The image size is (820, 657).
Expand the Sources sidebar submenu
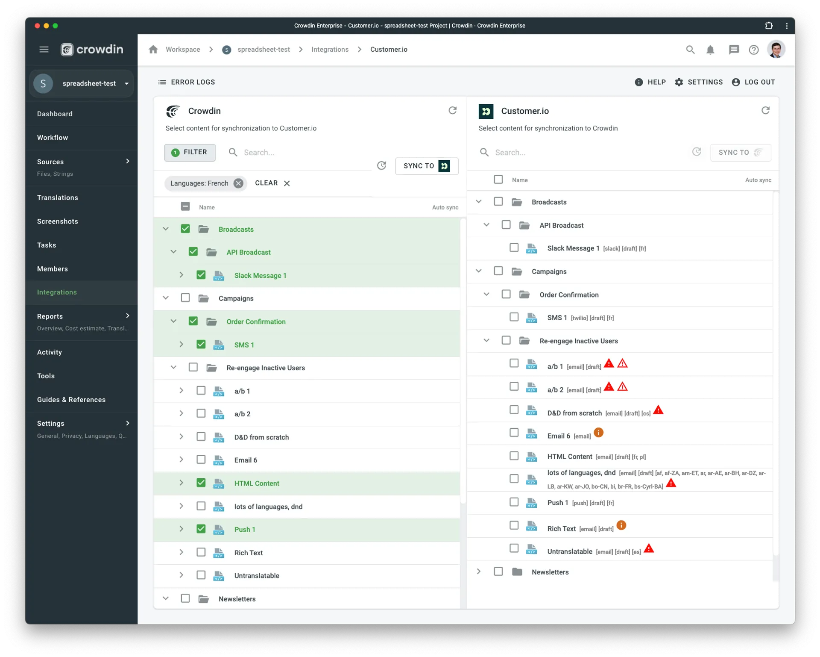click(x=127, y=161)
